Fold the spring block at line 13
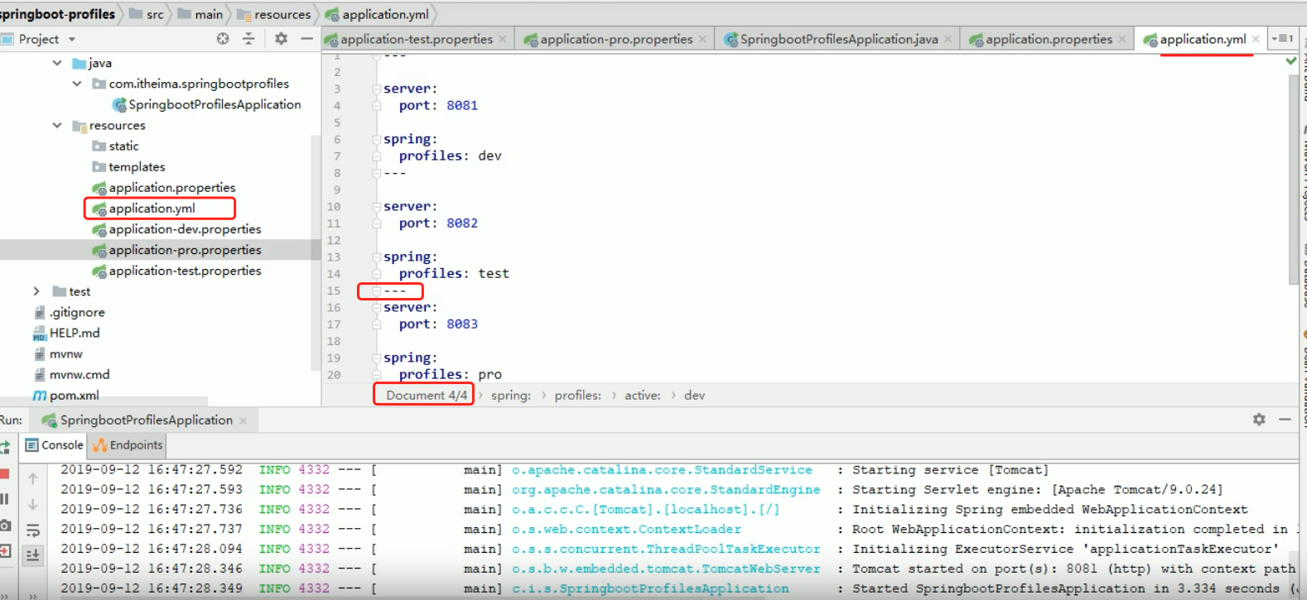 376,257
